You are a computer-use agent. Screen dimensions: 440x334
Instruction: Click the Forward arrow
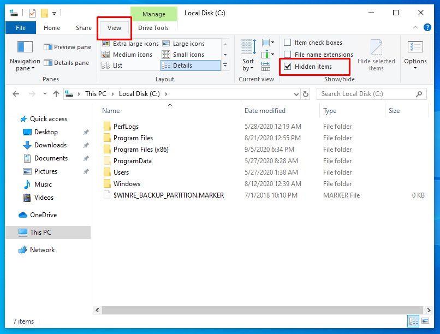(x=32, y=94)
